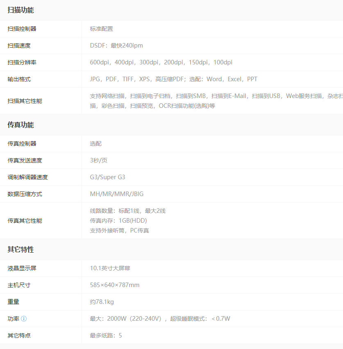Select the 扫描功能 section header
The height and width of the screenshot is (349, 343).
[x=21, y=10]
